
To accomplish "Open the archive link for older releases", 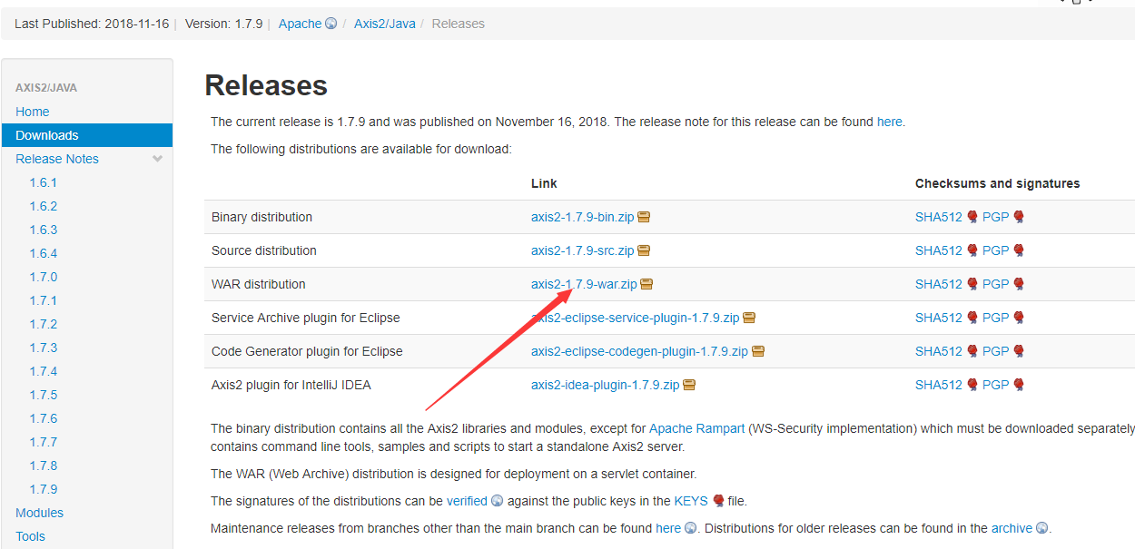I will point(1012,528).
